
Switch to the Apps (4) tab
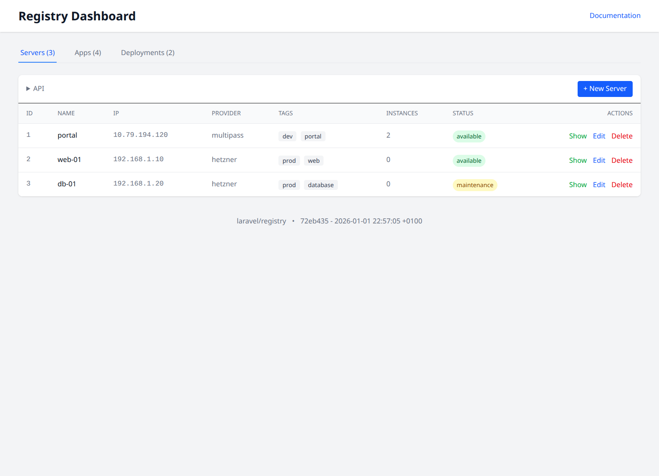point(88,53)
